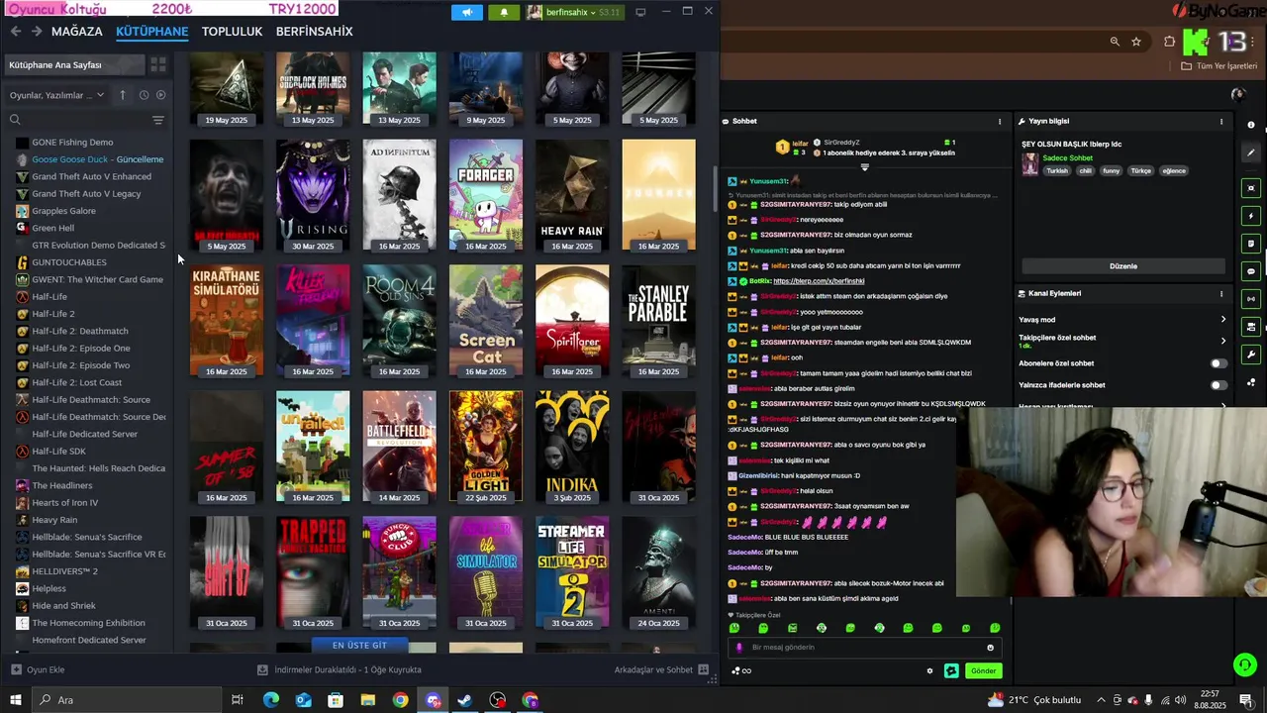
Task: Open the MAĞAZA tab in Steam
Action: [77, 32]
